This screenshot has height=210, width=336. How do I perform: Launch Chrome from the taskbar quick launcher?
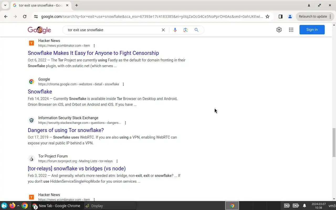pyautogui.click(x=25, y=206)
